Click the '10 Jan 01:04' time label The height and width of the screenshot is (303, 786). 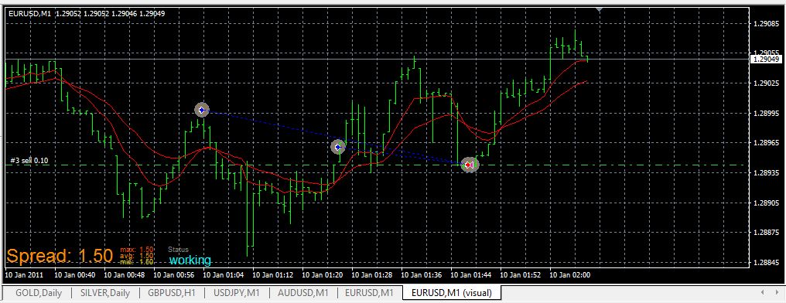pos(224,274)
